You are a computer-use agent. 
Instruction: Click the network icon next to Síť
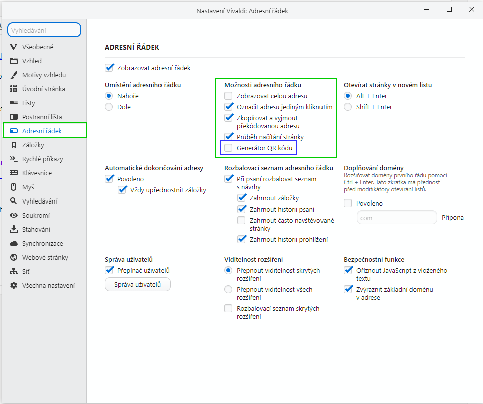[13, 271]
